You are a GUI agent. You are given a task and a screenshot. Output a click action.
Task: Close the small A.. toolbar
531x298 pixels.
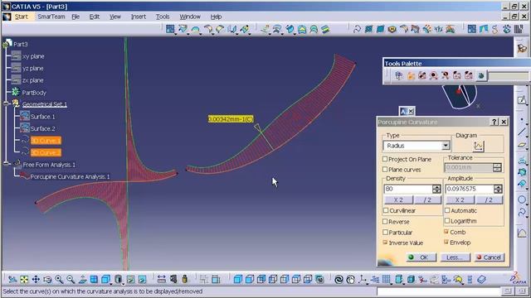click(x=411, y=111)
